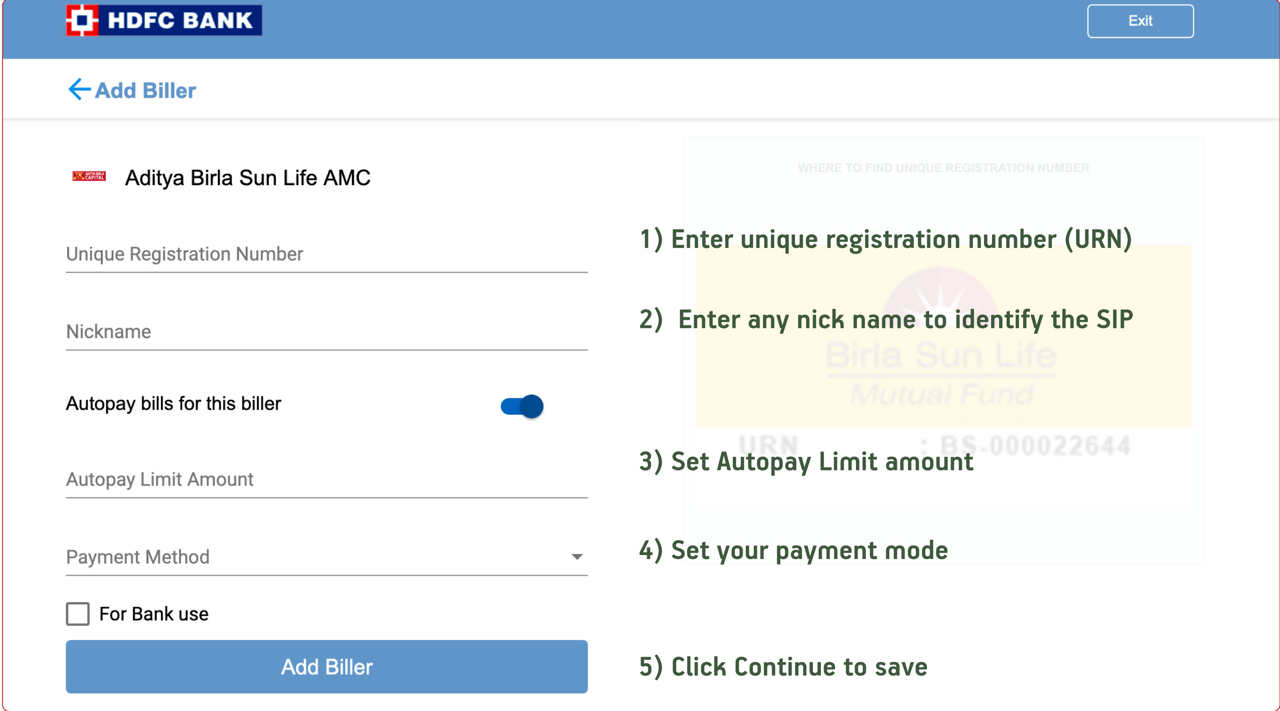Click the Add Biller page heading
The height and width of the screenshot is (711, 1280).
click(x=146, y=90)
